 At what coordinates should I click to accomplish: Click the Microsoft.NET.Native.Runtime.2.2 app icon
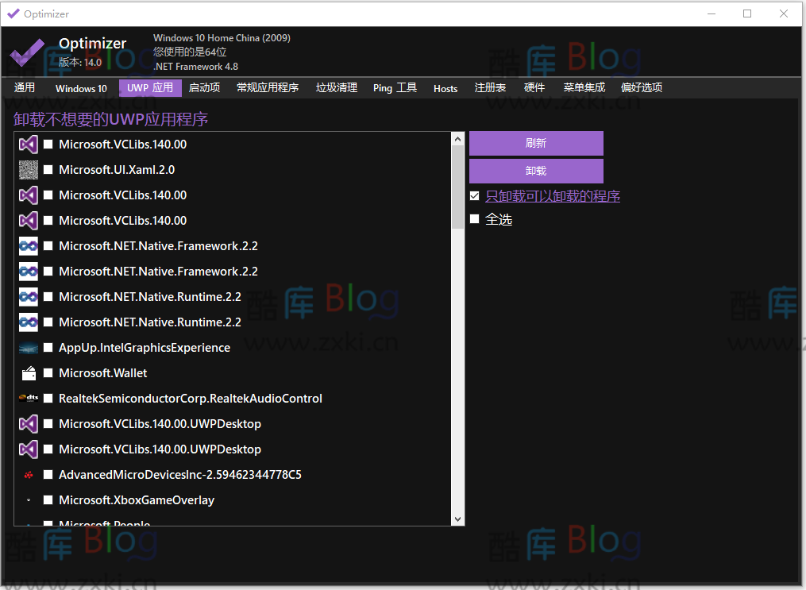tap(28, 296)
